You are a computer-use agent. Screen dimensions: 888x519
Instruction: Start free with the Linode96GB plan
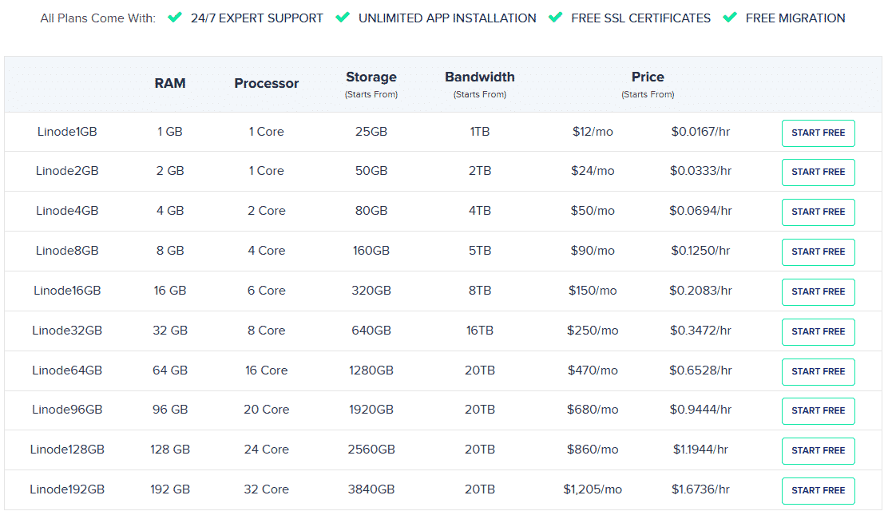coord(819,411)
